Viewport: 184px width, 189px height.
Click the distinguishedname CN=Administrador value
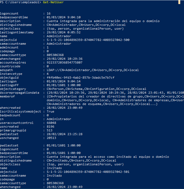tap(86, 25)
